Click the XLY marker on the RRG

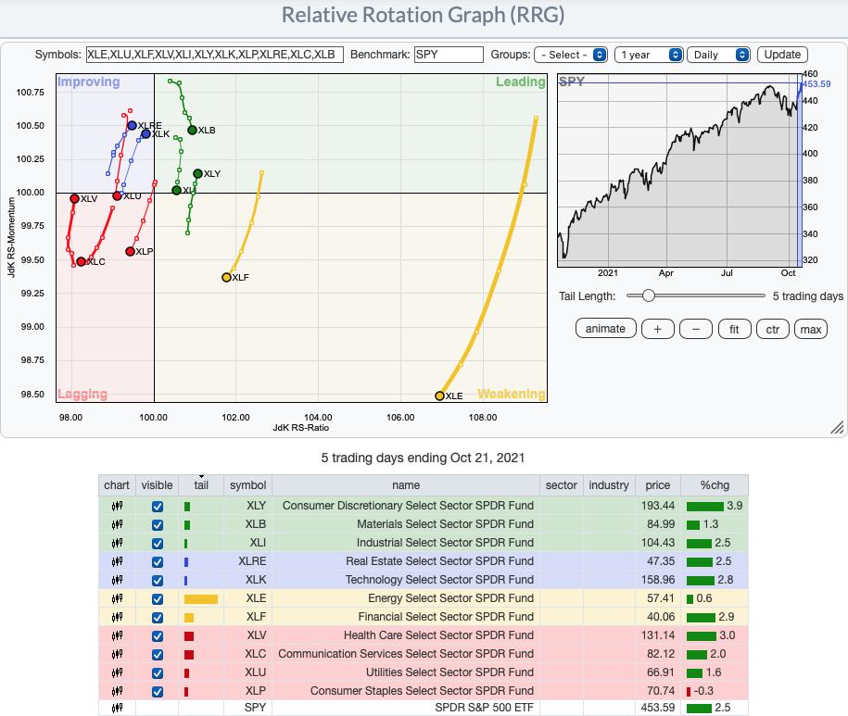pyautogui.click(x=198, y=173)
